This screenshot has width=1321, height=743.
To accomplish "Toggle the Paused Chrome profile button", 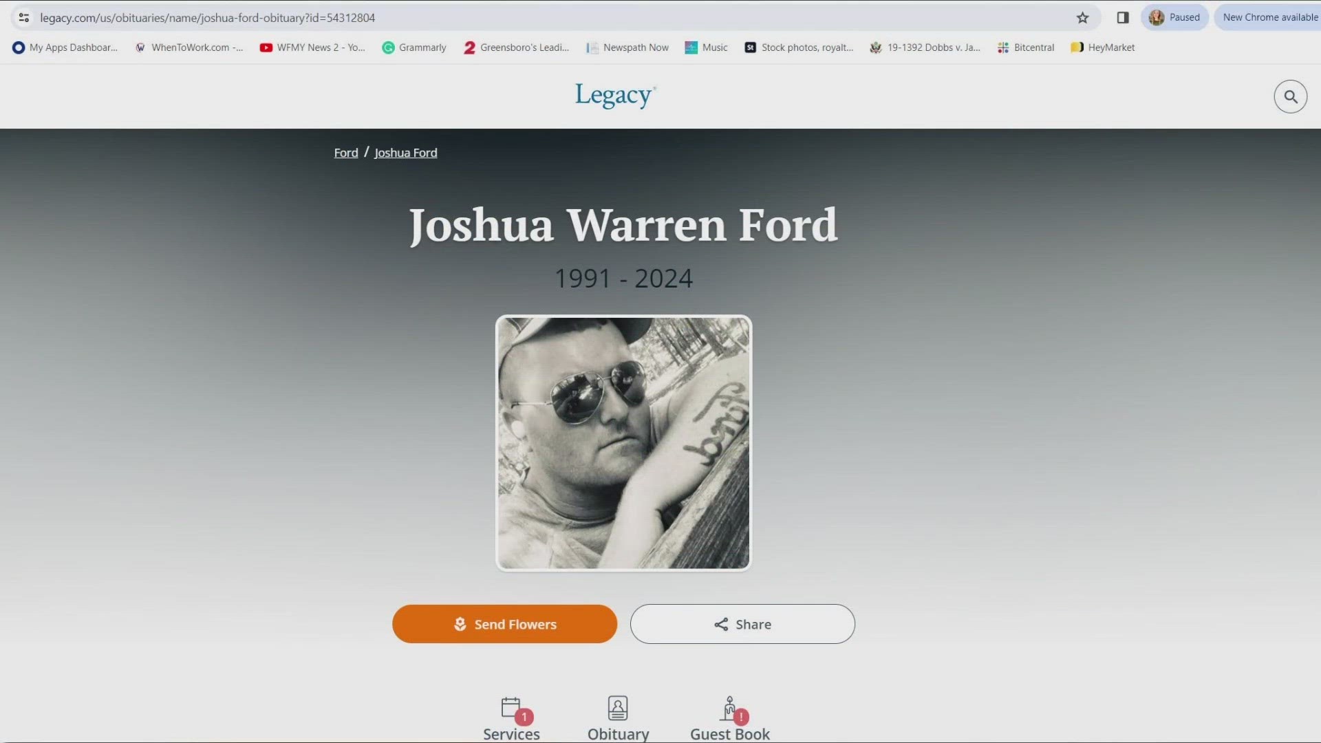I will (1174, 17).
